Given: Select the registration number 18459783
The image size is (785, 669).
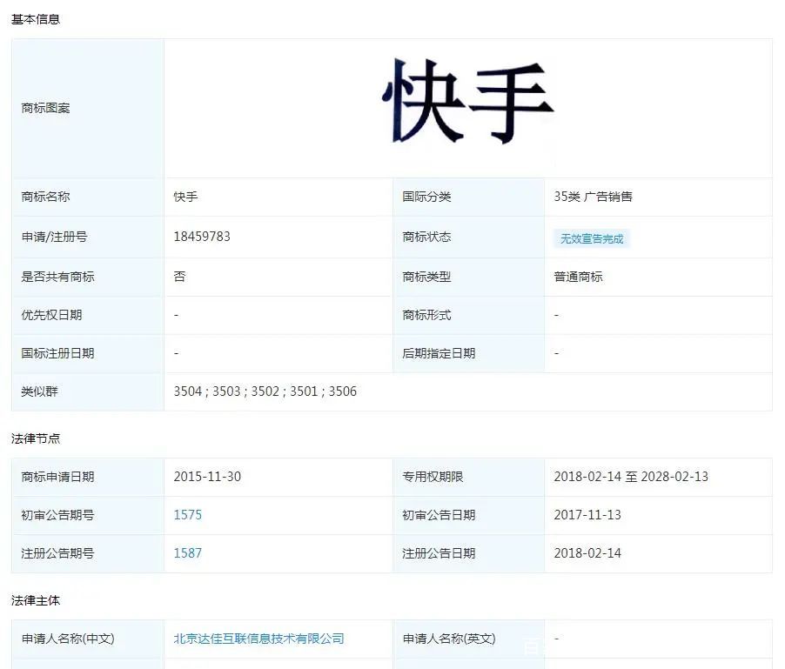Looking at the screenshot, I should (x=201, y=237).
